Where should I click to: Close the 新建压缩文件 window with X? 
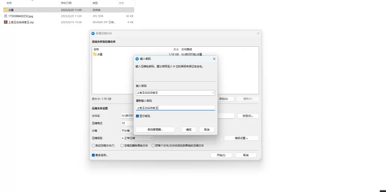[258, 33]
